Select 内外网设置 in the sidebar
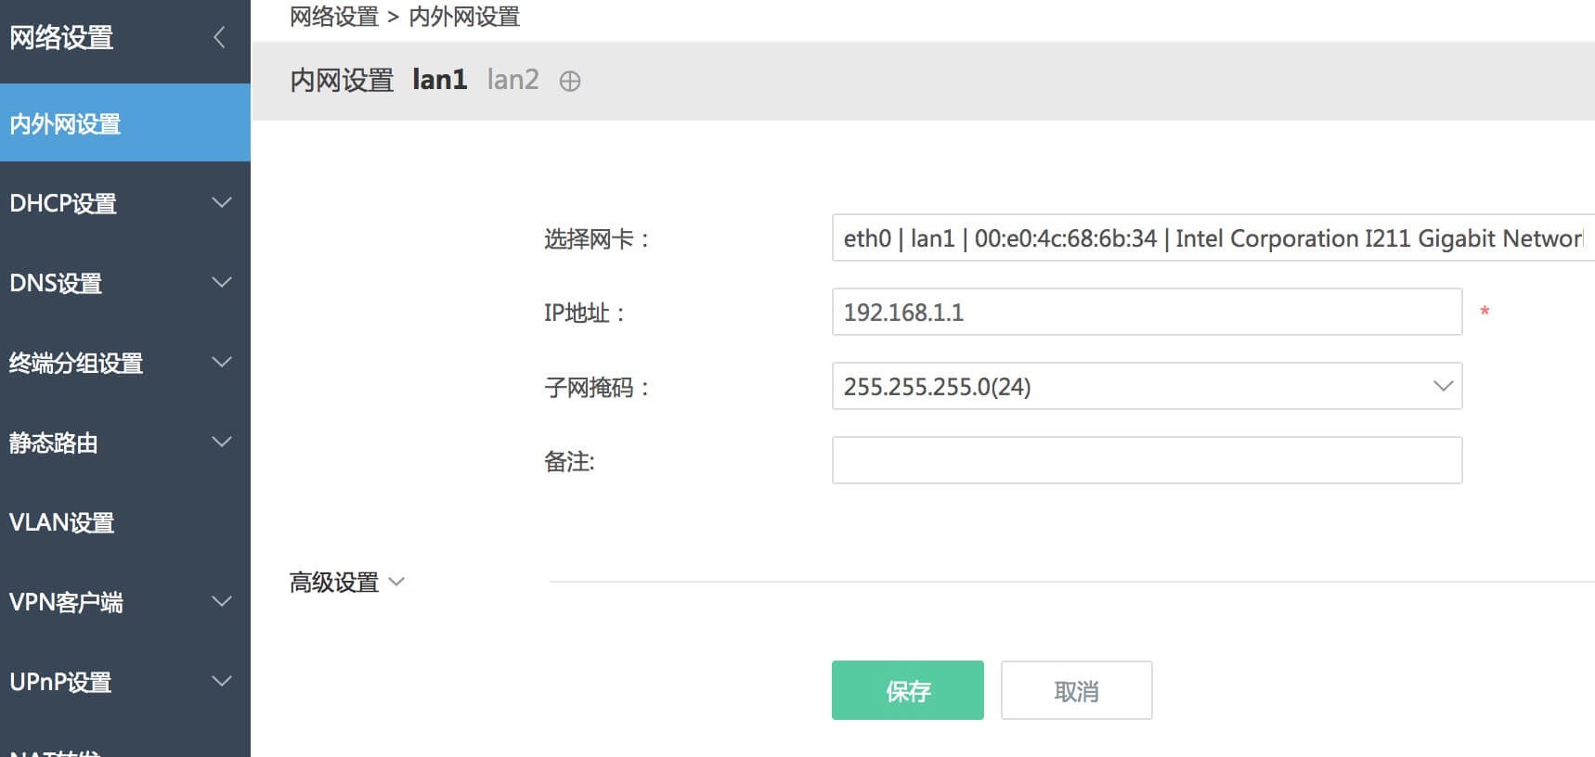1595x757 pixels. [65, 123]
